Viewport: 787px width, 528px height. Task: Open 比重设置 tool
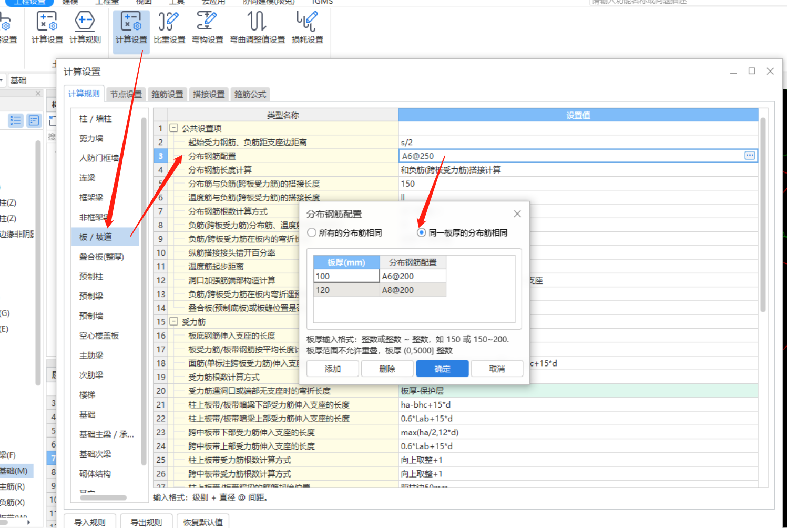[169, 29]
